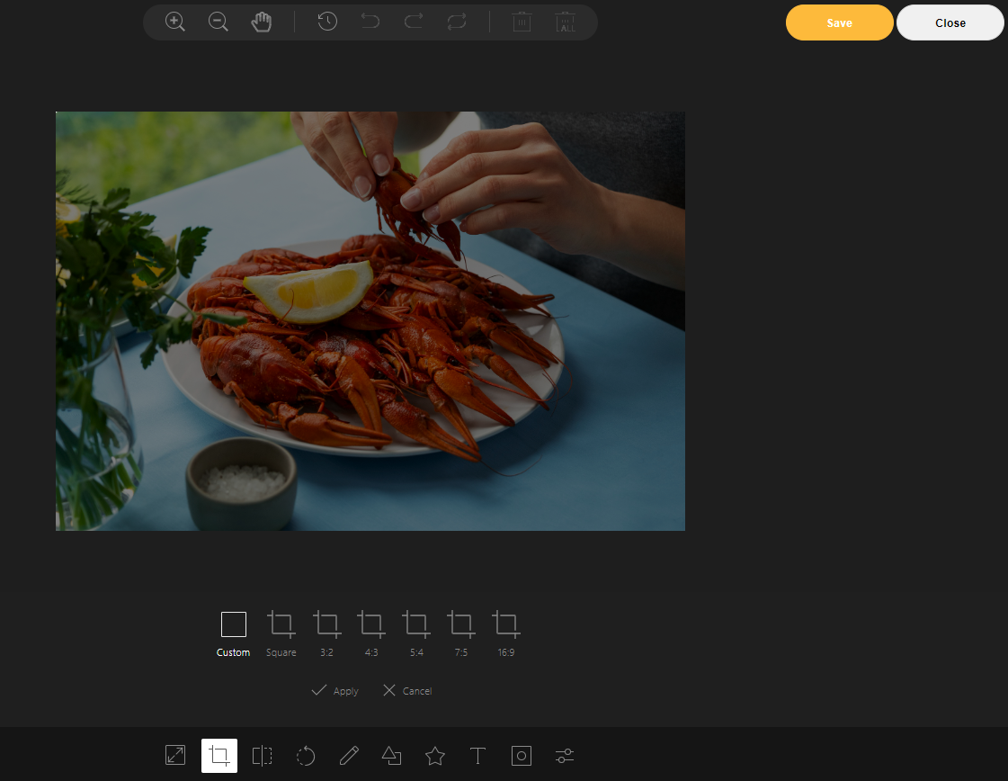Activate the Hand pan tool
Screen dimensions: 1008x781
[x=261, y=22]
